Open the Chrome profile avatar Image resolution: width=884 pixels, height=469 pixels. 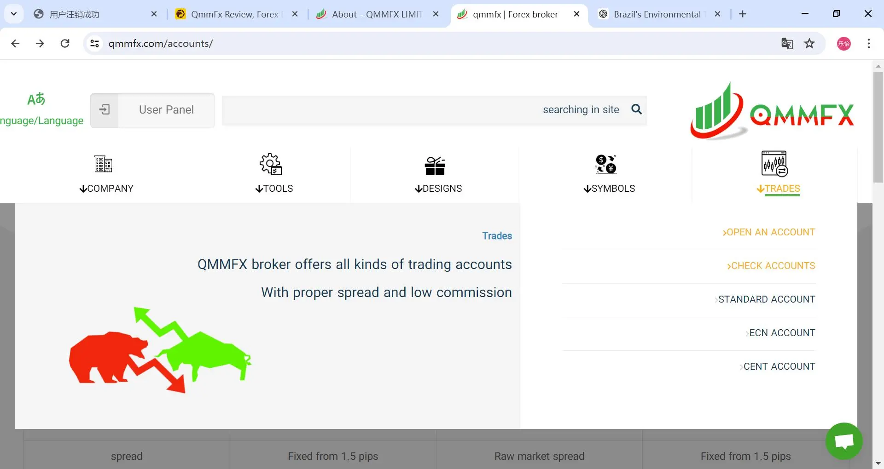pyautogui.click(x=844, y=44)
